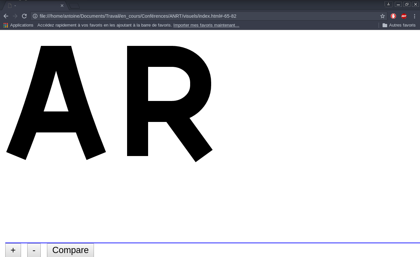Screen dimensions: 420x257
Task: Open the Applications shortcut in bookmarks bar
Action: pos(19,25)
